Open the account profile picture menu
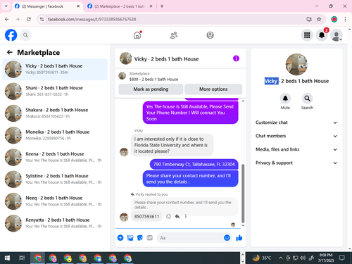Screen dimensions: 352x264 coord(337,35)
